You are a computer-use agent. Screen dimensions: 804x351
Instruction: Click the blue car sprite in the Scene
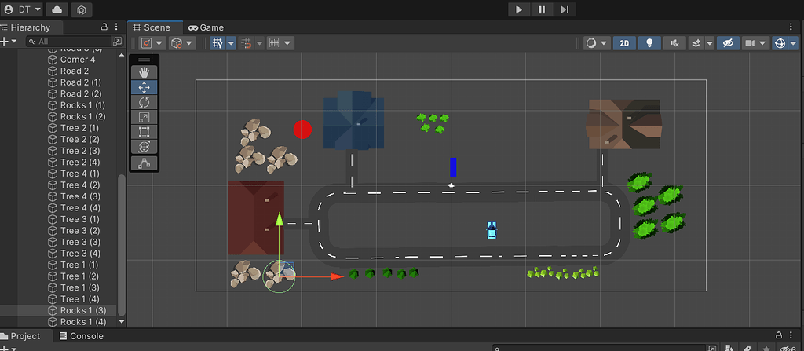point(492,230)
